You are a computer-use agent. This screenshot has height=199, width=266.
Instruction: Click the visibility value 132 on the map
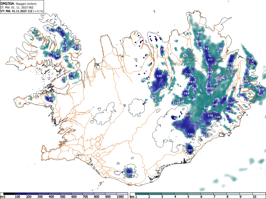point(230,63)
